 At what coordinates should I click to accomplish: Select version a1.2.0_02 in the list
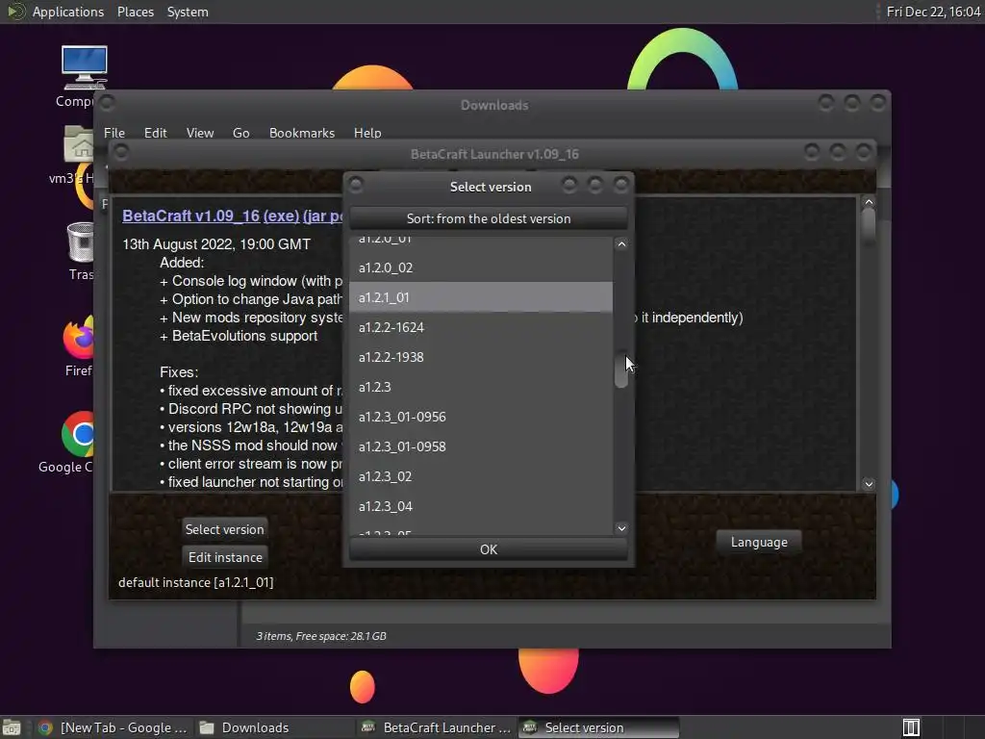click(481, 268)
